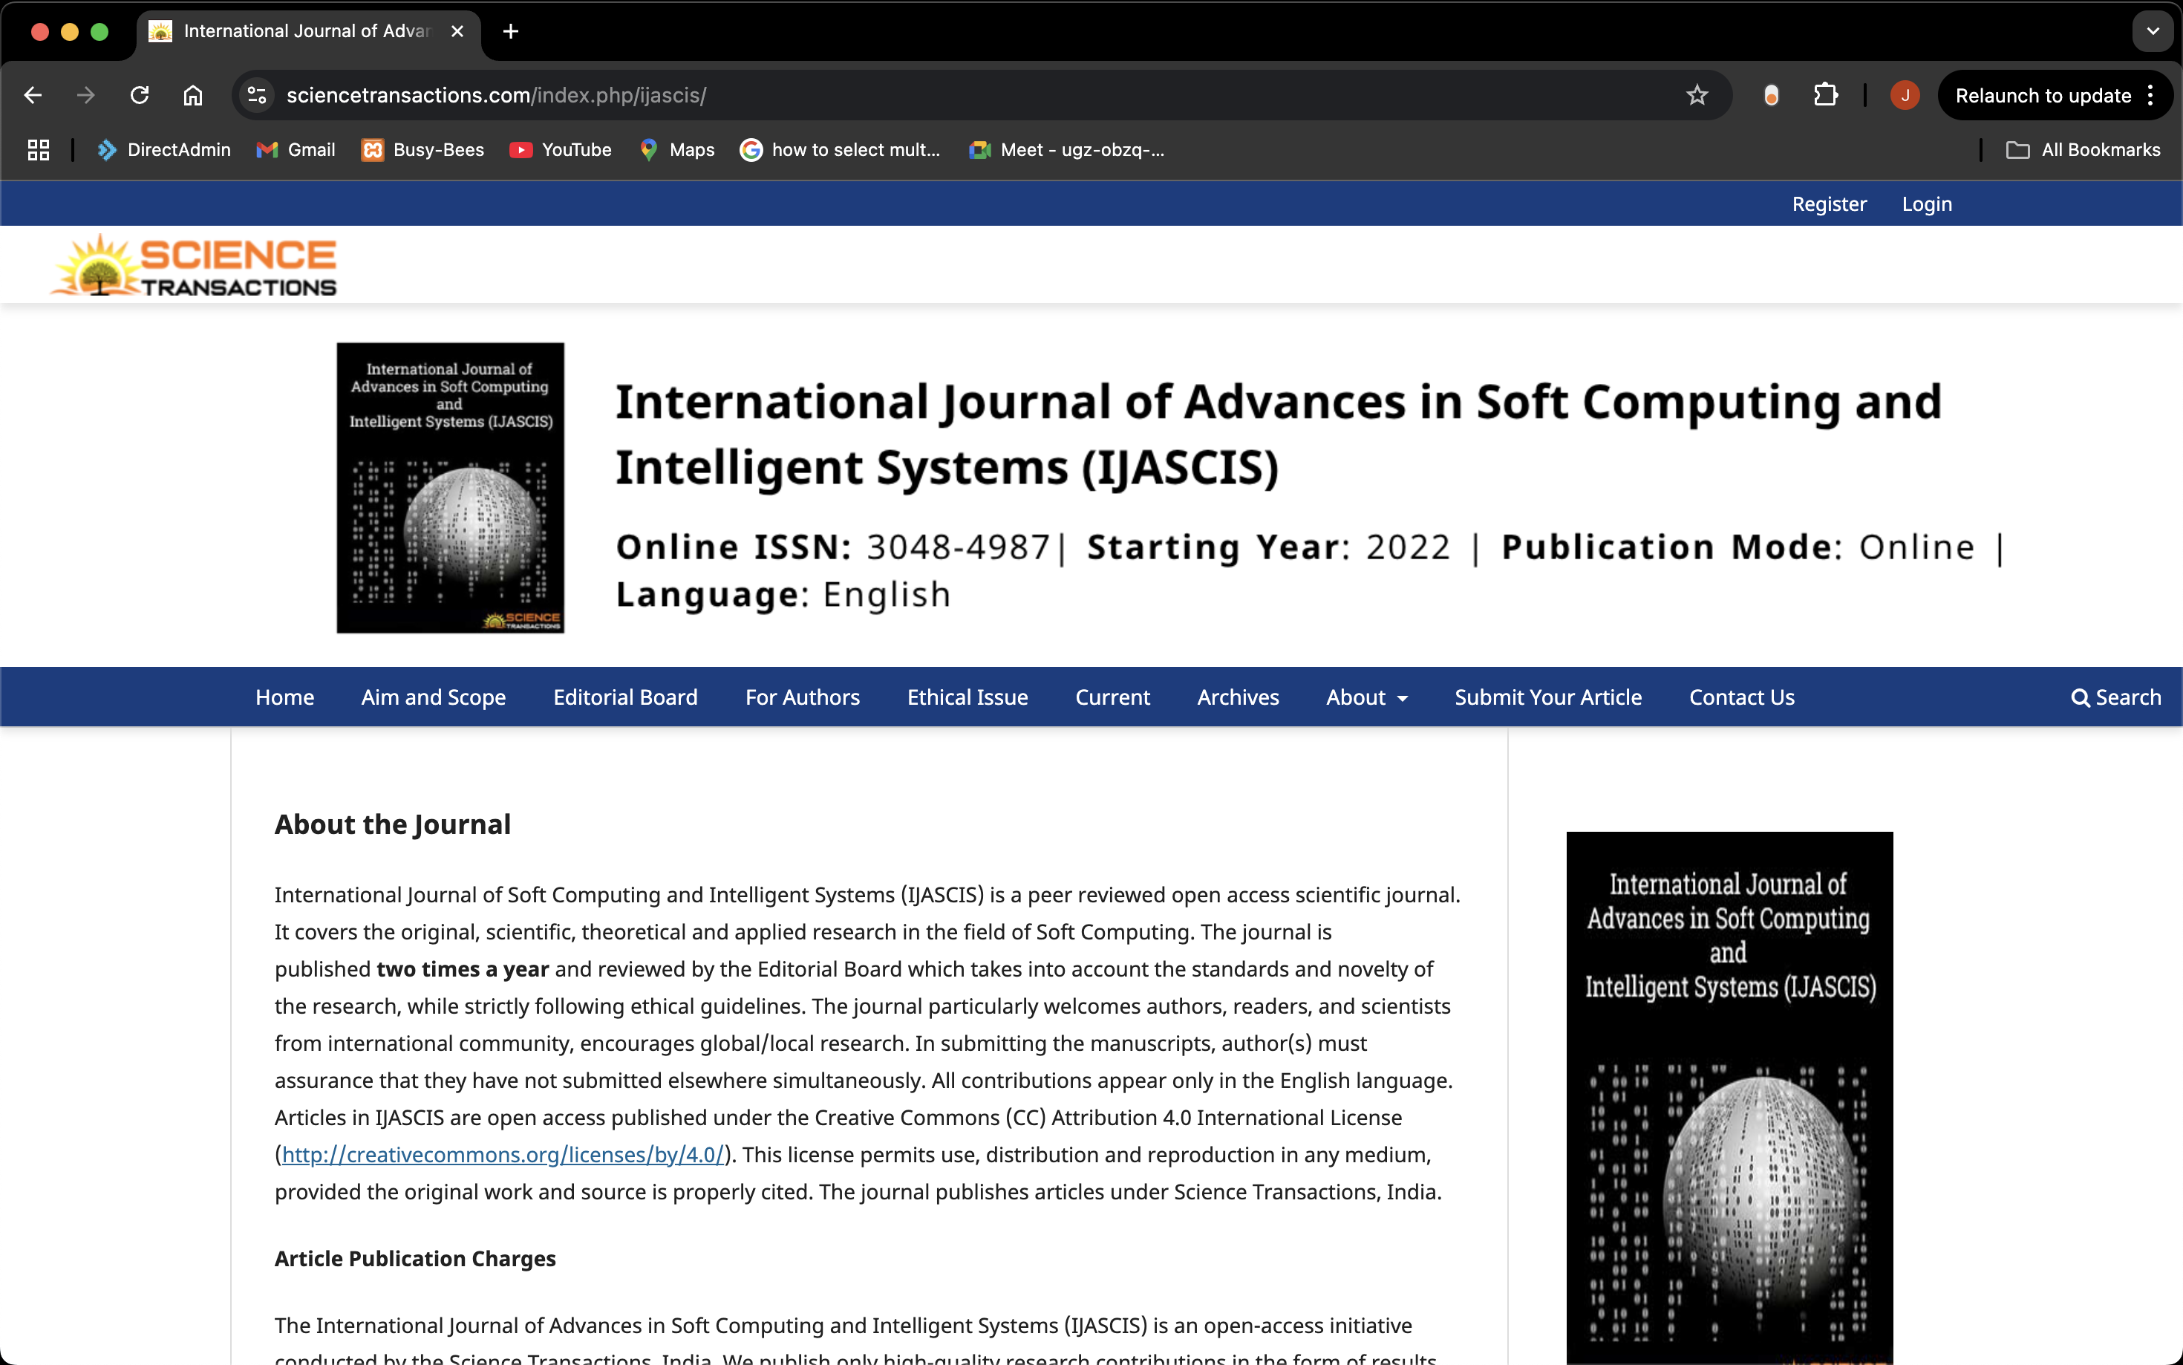Open the Archives page
This screenshot has height=1365, width=2183.
click(1237, 697)
